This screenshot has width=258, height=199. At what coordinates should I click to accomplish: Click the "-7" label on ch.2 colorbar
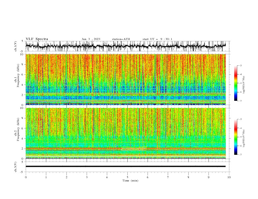coord(240,155)
